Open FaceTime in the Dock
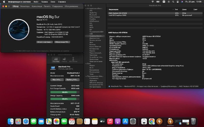This screenshot has width=204, height=127. (x=64, y=121)
